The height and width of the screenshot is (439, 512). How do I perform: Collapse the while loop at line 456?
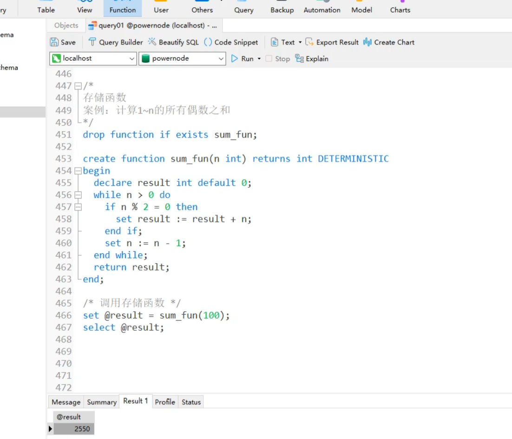tap(78, 195)
